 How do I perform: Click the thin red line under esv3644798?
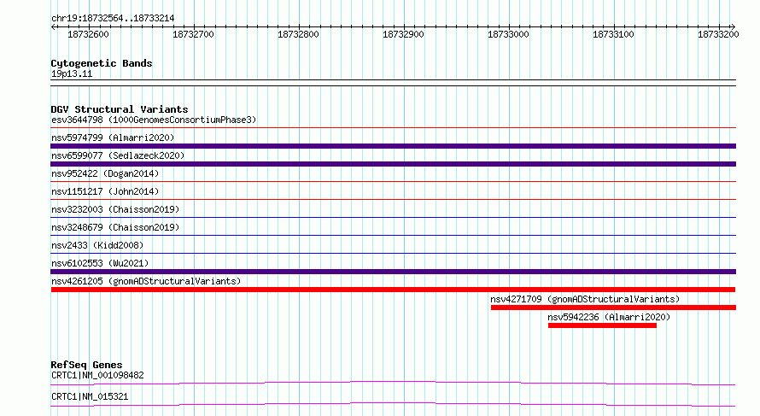point(393,128)
